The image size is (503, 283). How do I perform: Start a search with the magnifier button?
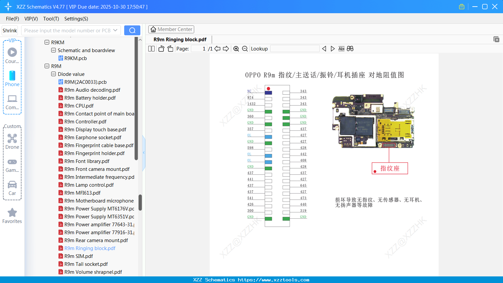[x=132, y=30]
